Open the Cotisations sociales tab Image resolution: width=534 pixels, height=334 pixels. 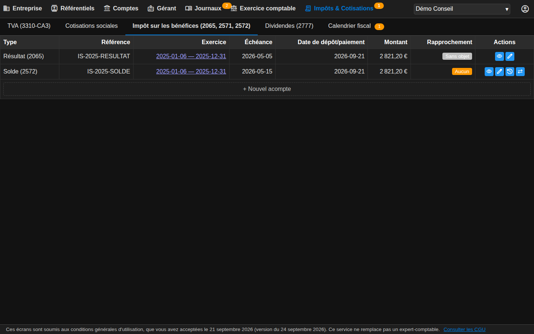coord(92,26)
